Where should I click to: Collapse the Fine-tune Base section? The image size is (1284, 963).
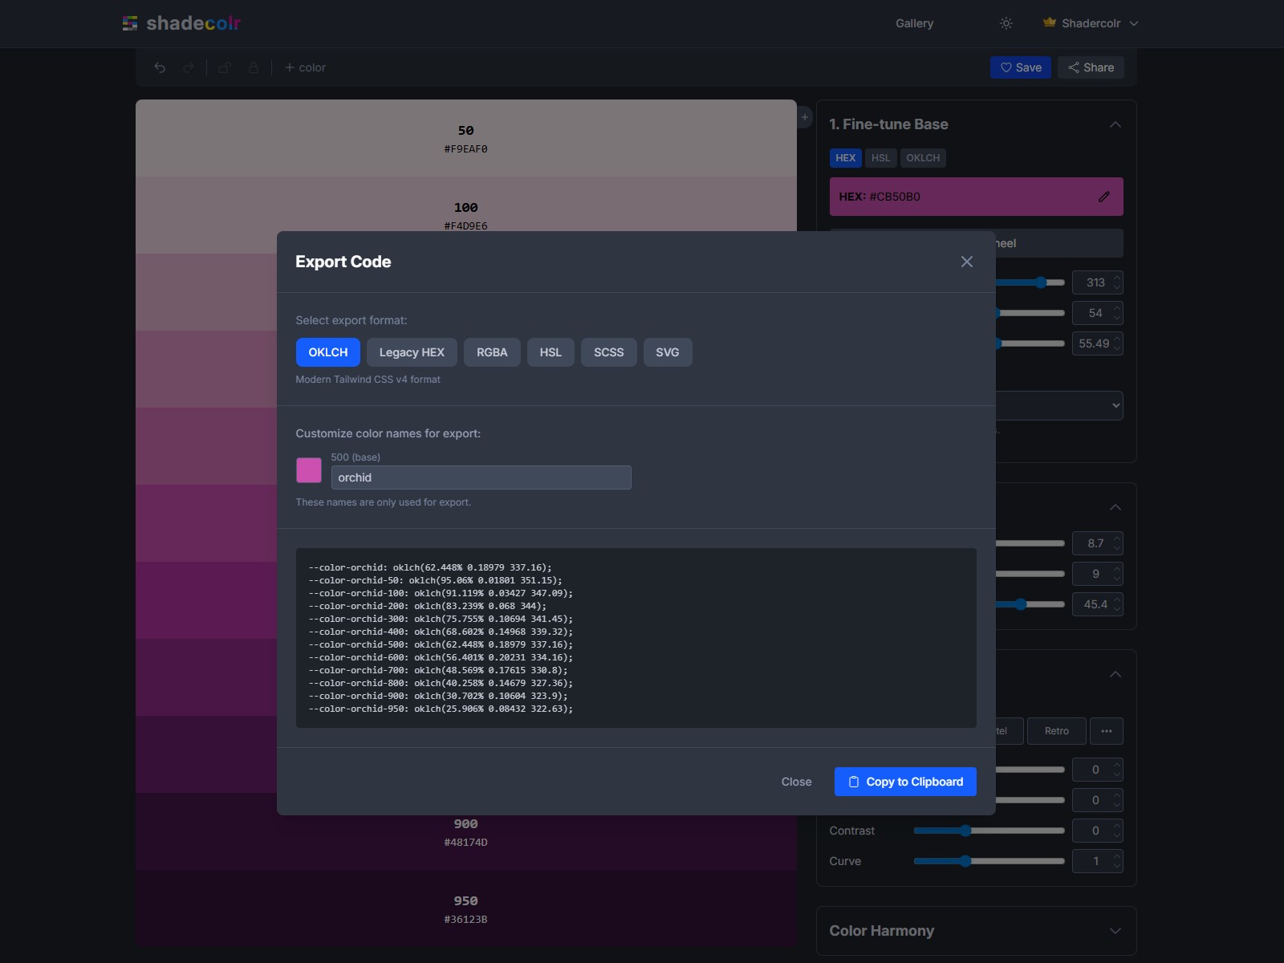1116,124
